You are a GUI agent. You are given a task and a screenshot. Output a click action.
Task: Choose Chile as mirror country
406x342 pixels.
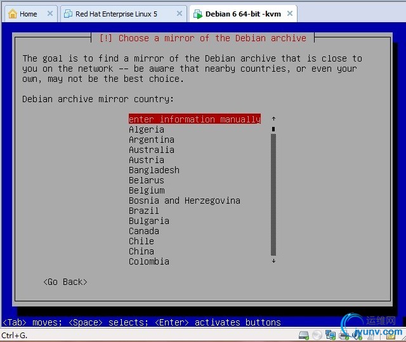[141, 241]
